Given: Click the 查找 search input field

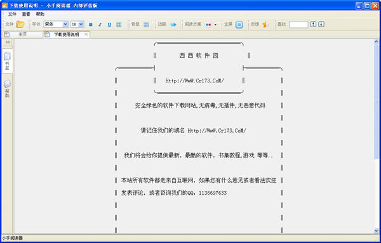Looking at the screenshot, I should pos(298,24).
